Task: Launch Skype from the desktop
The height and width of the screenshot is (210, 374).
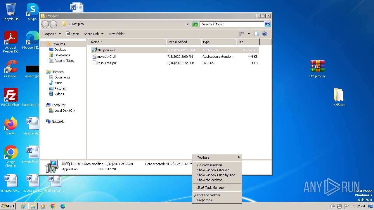Action: click(32, 12)
